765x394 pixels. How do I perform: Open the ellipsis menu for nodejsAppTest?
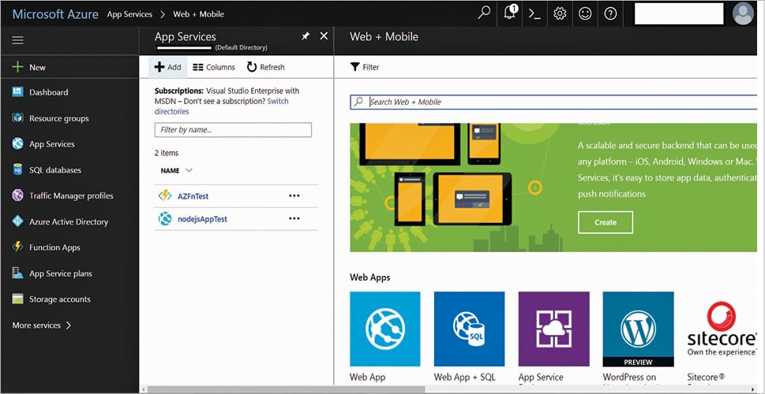point(294,219)
